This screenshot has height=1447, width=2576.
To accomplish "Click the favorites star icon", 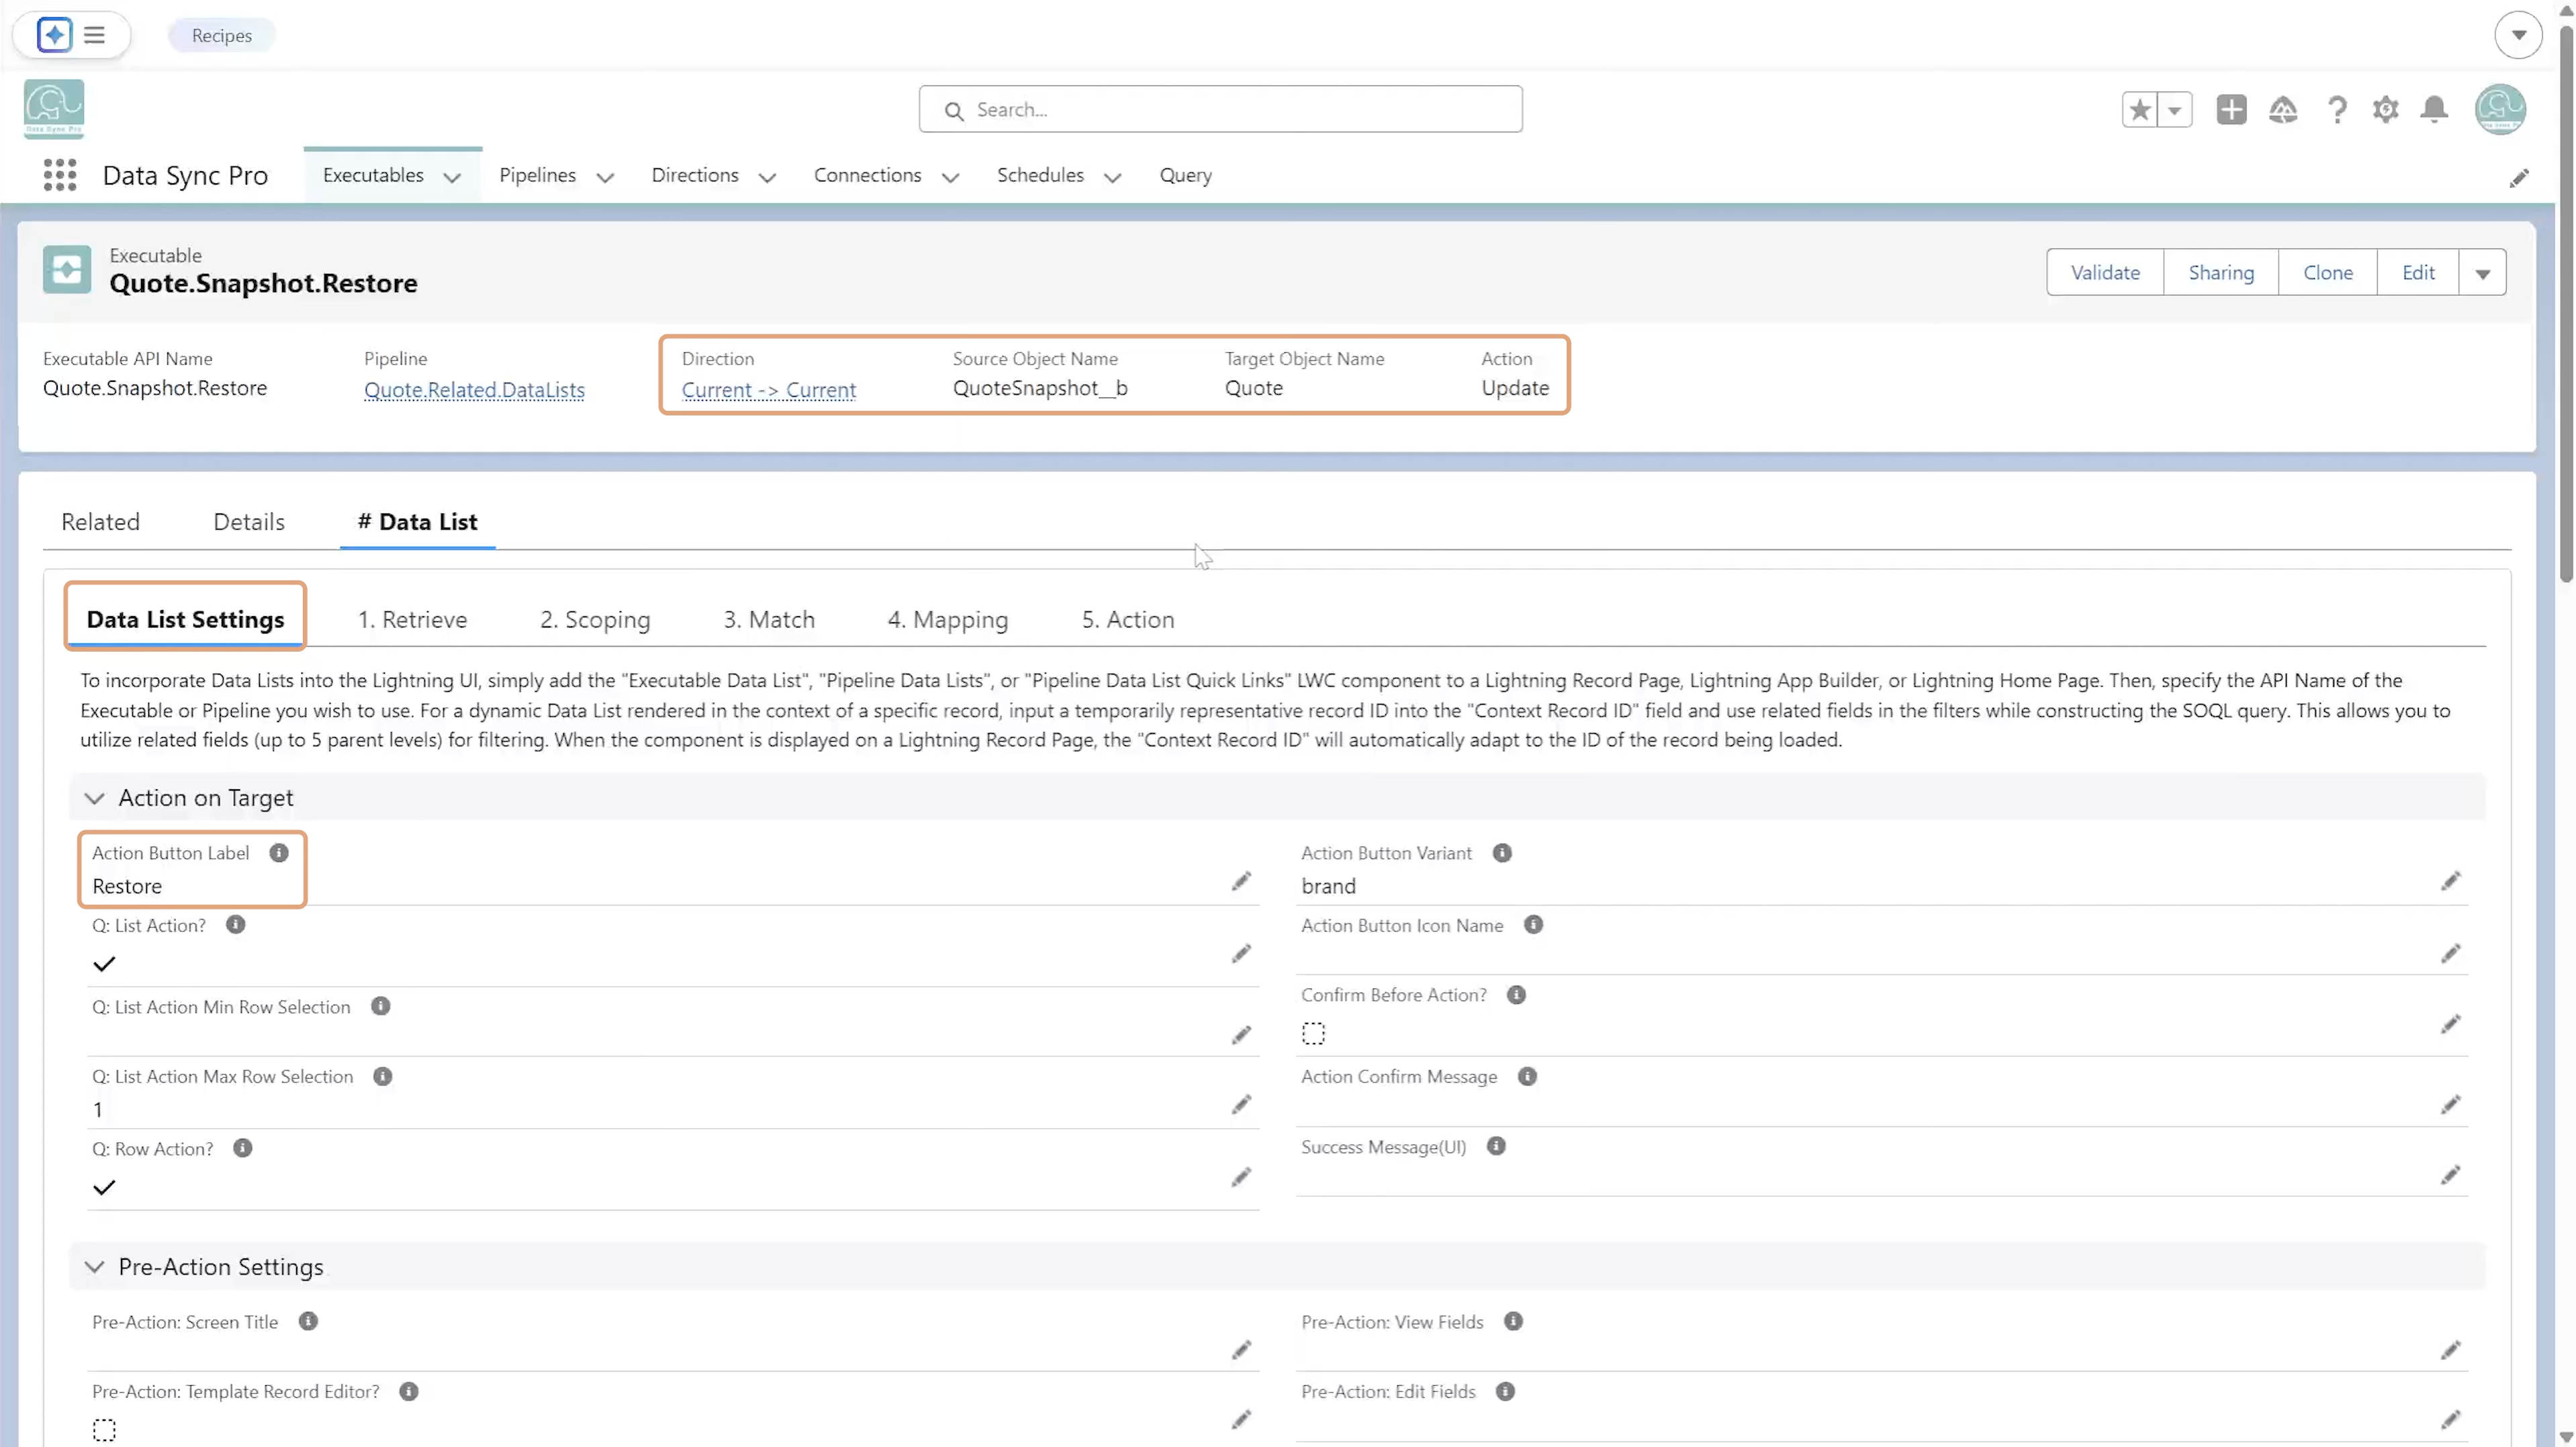I will (2139, 110).
